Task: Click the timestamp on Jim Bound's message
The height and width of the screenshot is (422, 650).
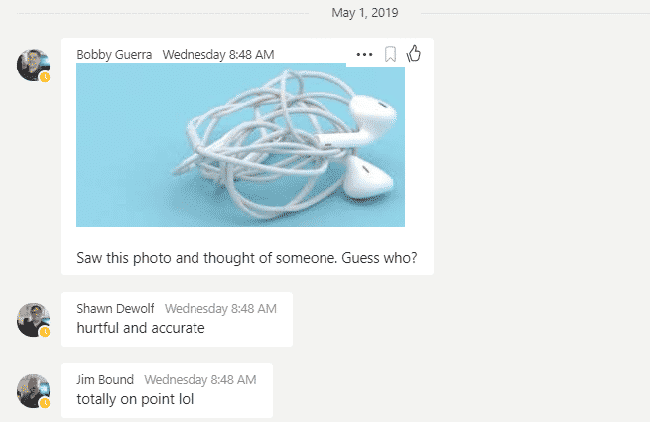Action: click(x=200, y=379)
